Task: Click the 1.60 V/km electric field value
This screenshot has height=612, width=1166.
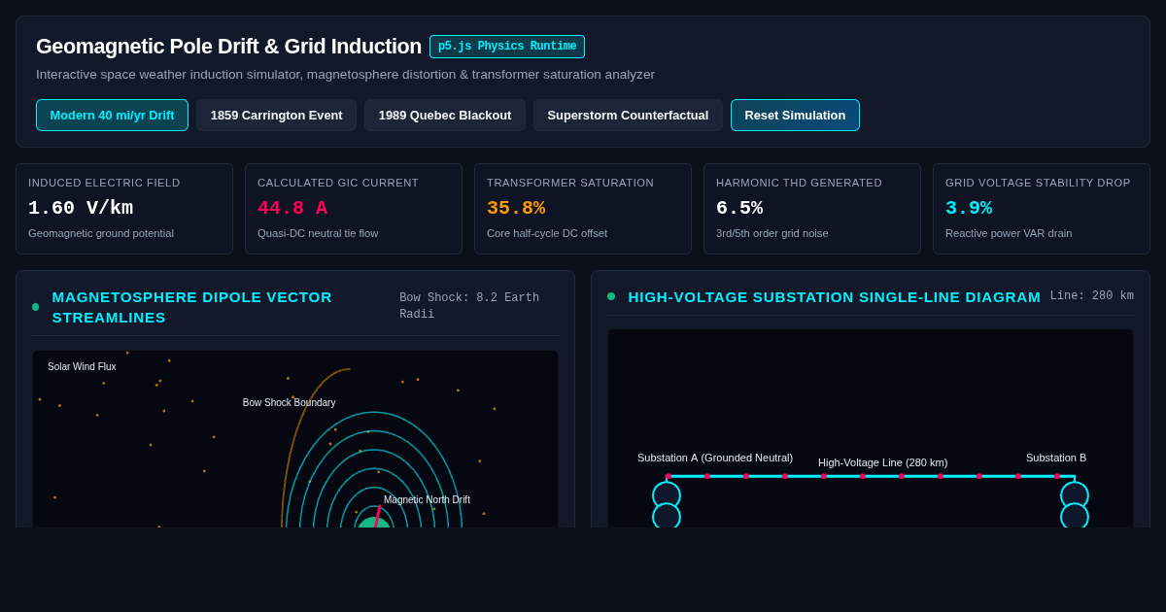Action: point(81,208)
